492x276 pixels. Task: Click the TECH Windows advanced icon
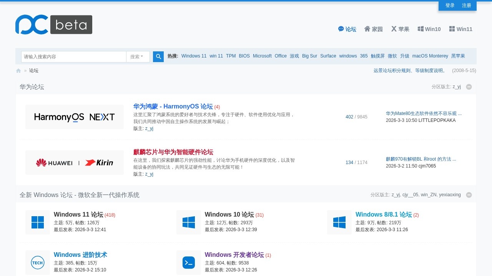[x=38, y=263]
